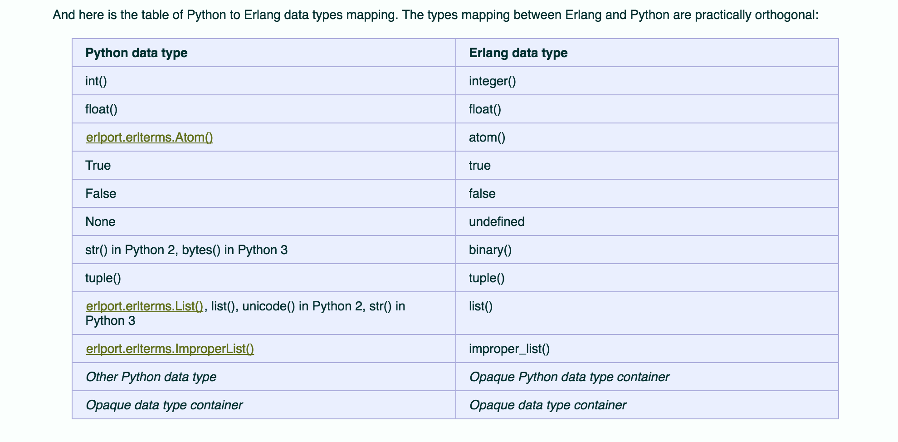
Task: Open the erlport.erlterms.List() link
Action: tap(144, 306)
